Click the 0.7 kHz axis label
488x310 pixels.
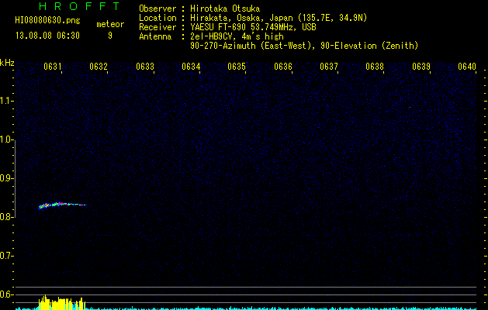[6, 256]
